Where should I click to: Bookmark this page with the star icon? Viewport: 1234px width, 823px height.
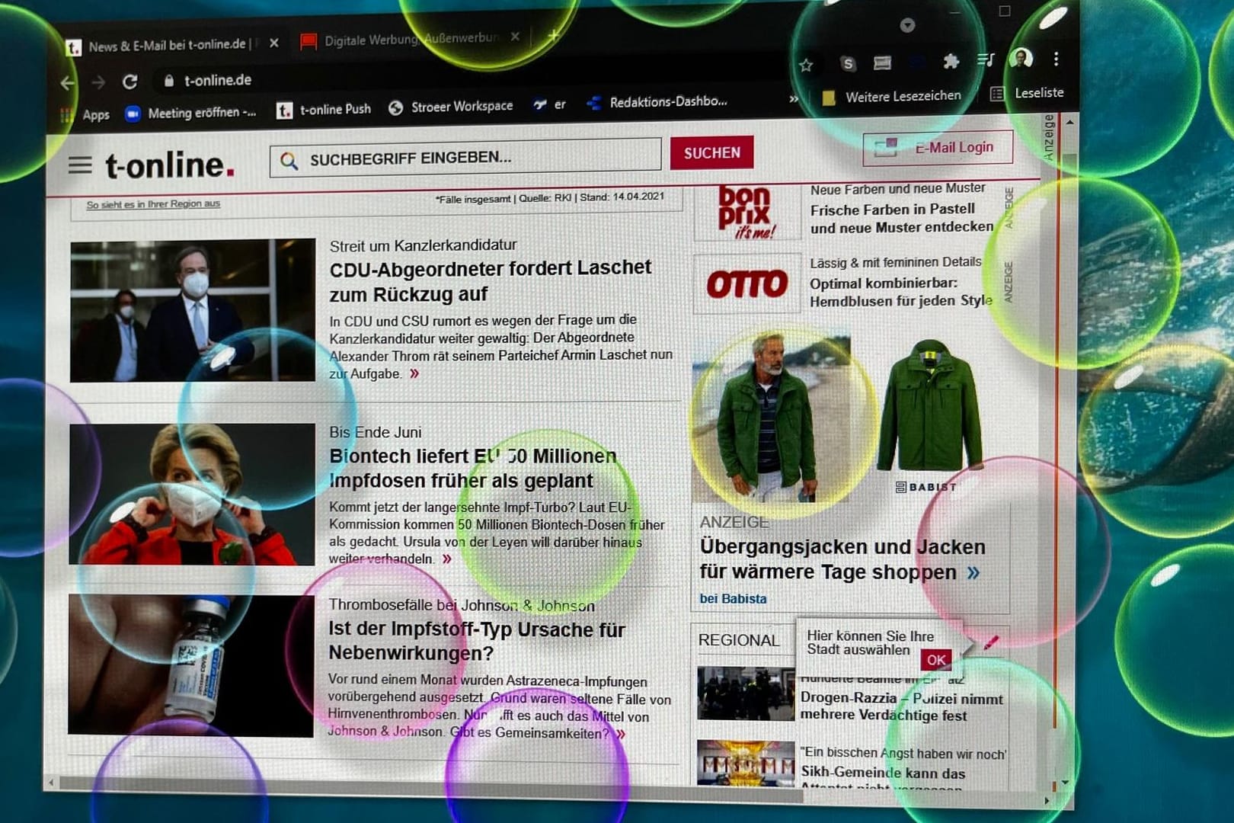click(806, 66)
